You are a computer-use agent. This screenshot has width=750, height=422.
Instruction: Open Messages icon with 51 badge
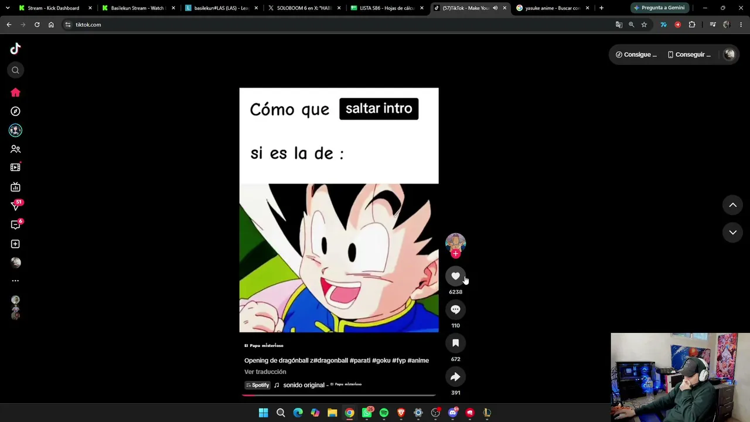[16, 205]
